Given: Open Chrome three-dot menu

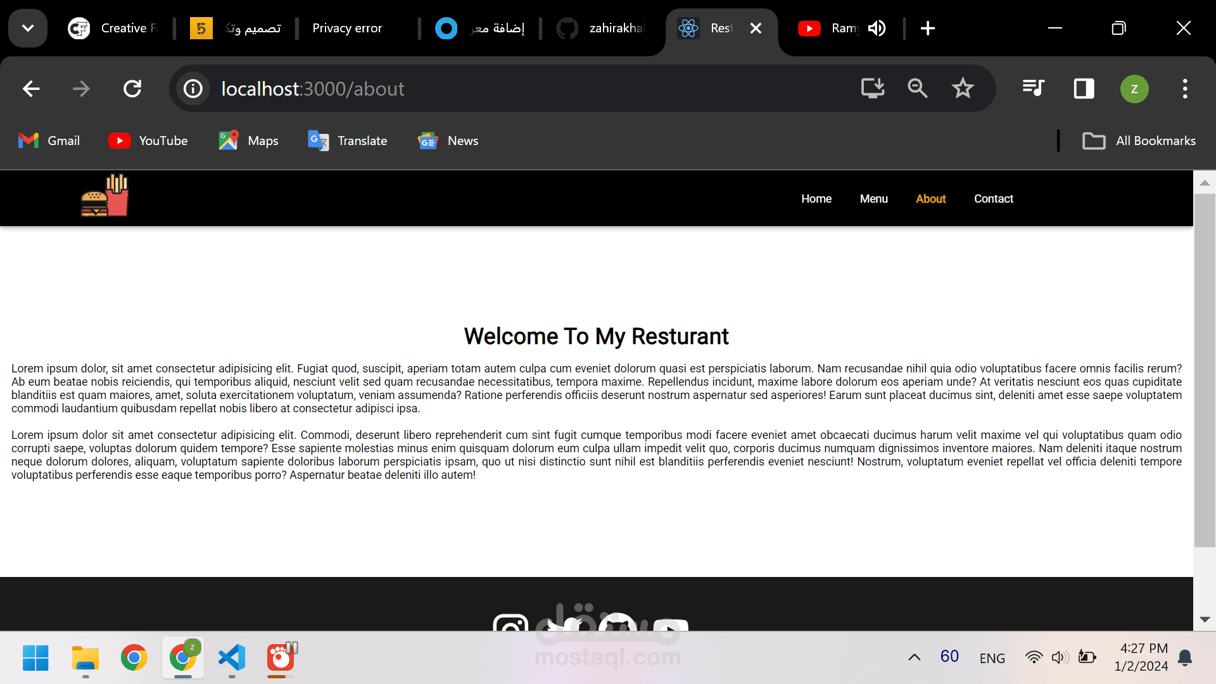Looking at the screenshot, I should point(1184,89).
